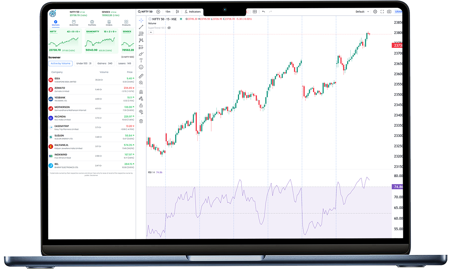The image size is (452, 276).
Task: Select the NLCINDIA stock row
Action: click(91, 118)
